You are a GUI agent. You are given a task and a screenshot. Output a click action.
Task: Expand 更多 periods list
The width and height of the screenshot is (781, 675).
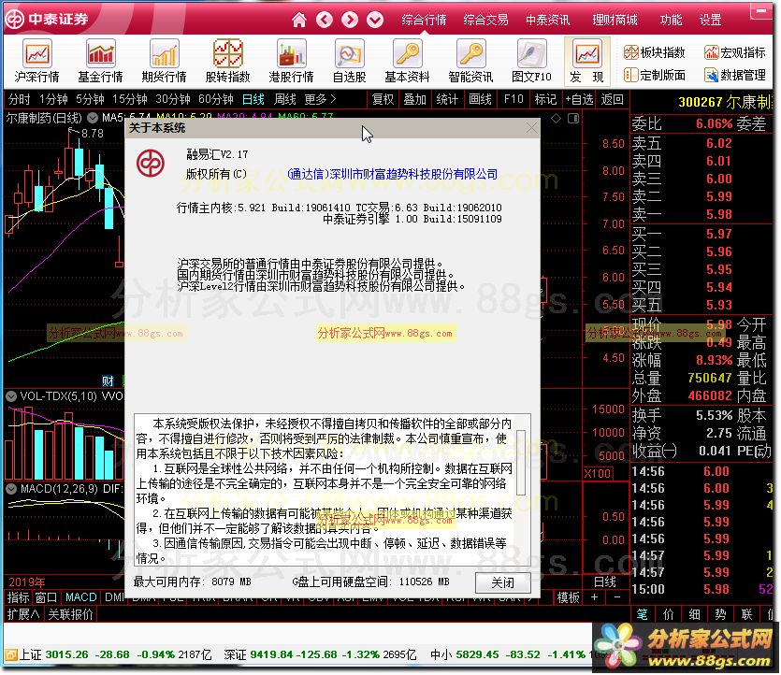(x=320, y=99)
